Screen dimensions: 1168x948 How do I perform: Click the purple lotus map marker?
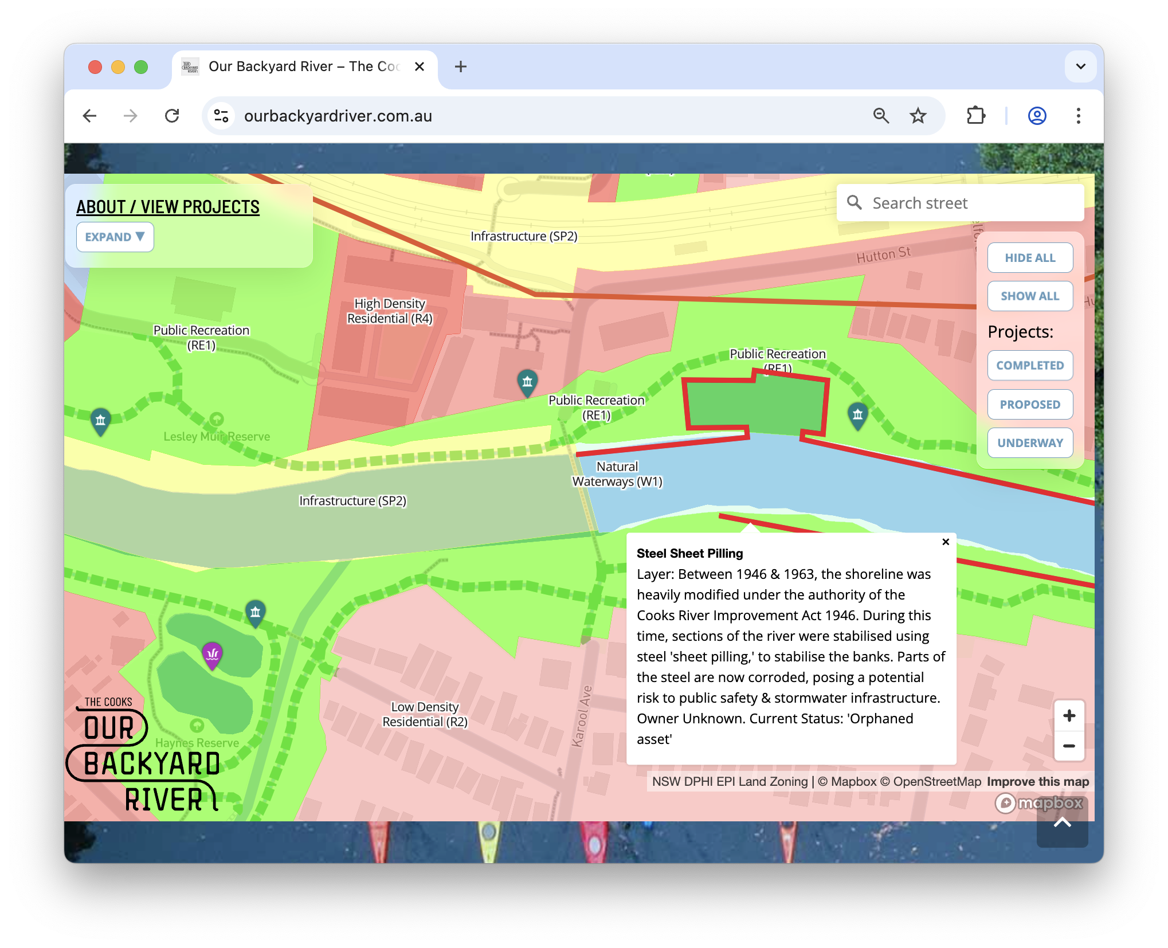pos(212,654)
